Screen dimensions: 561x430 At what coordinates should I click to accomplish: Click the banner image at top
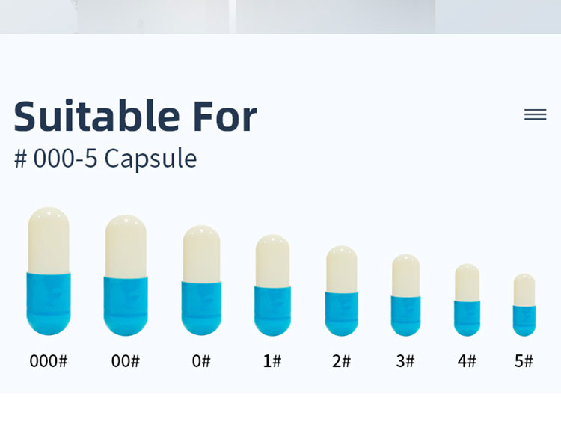pos(280,16)
